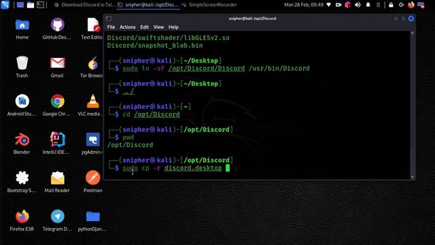Launch Blender from the desktop
Screen dimensions: 435x245
pyautogui.click(x=22, y=144)
